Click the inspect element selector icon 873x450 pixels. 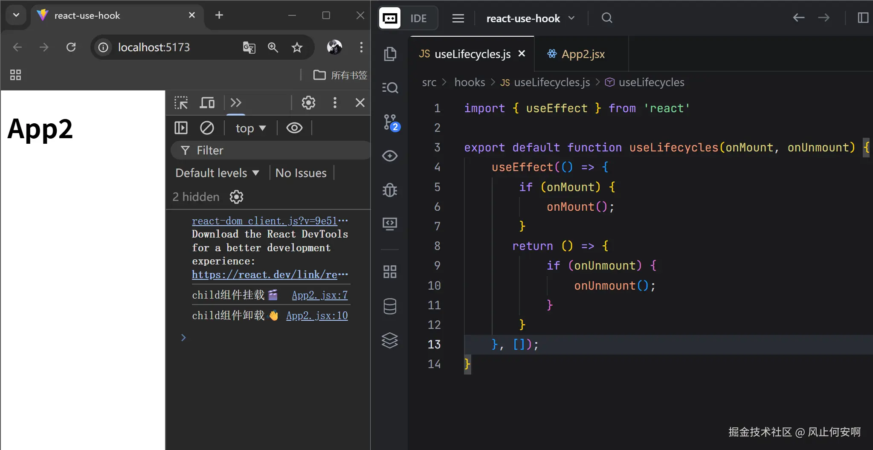tap(181, 103)
